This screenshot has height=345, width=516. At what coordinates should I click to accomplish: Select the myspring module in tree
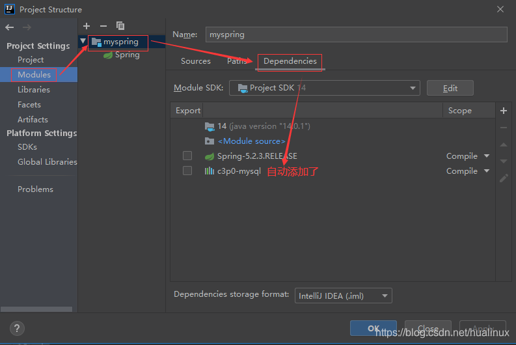(x=121, y=42)
